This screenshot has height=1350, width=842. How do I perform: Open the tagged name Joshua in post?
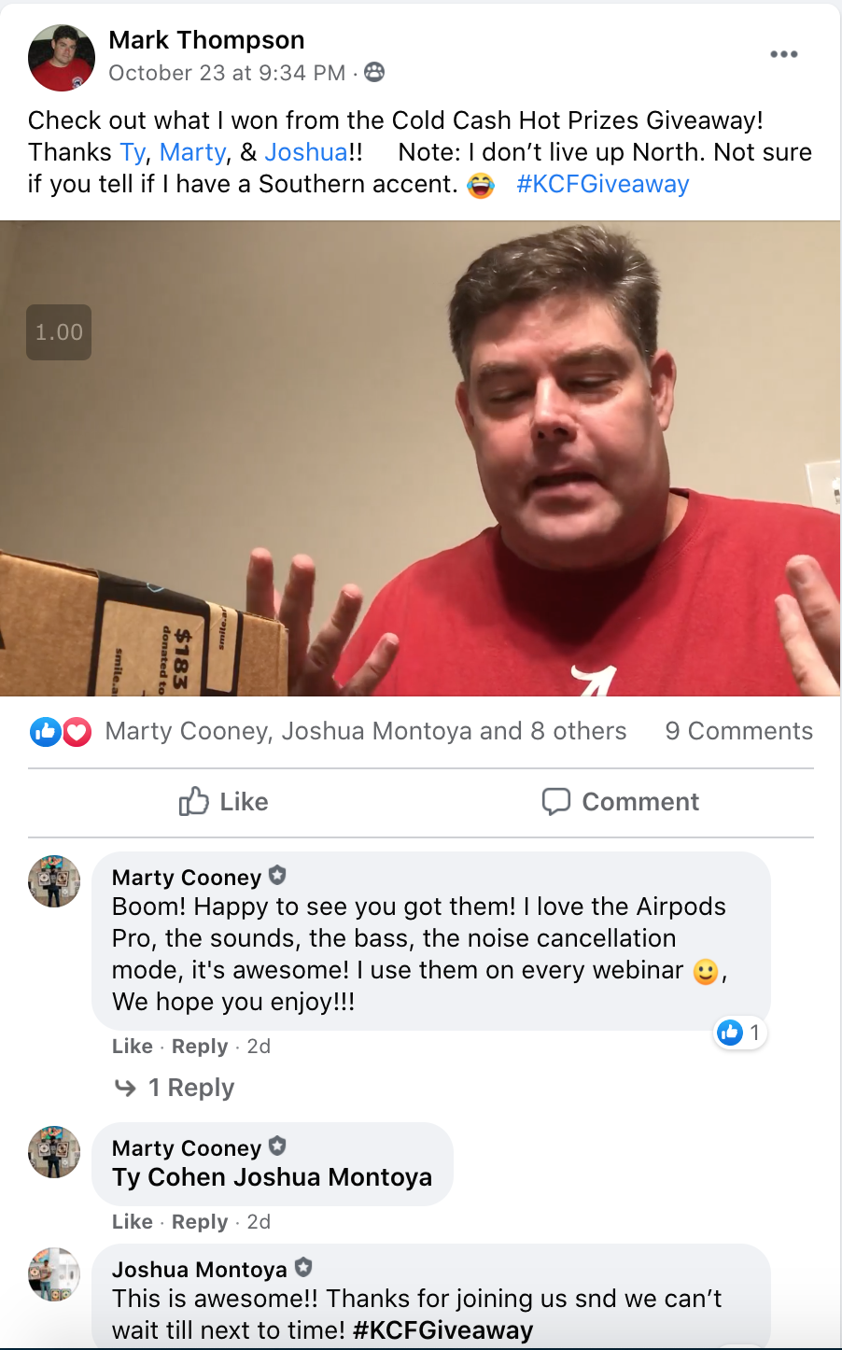306,152
